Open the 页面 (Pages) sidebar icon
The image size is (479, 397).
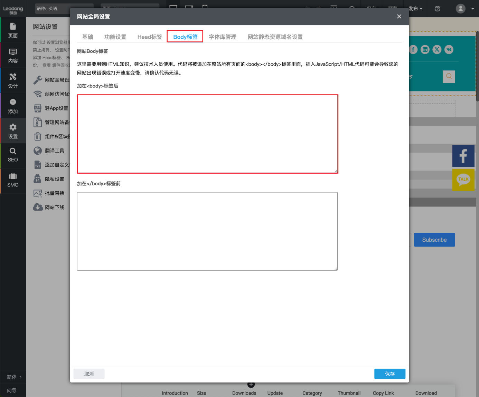tap(13, 30)
